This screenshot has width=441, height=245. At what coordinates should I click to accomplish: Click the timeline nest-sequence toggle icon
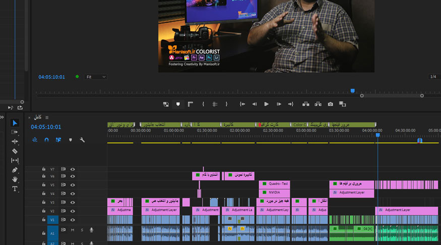pyautogui.click(x=35, y=140)
